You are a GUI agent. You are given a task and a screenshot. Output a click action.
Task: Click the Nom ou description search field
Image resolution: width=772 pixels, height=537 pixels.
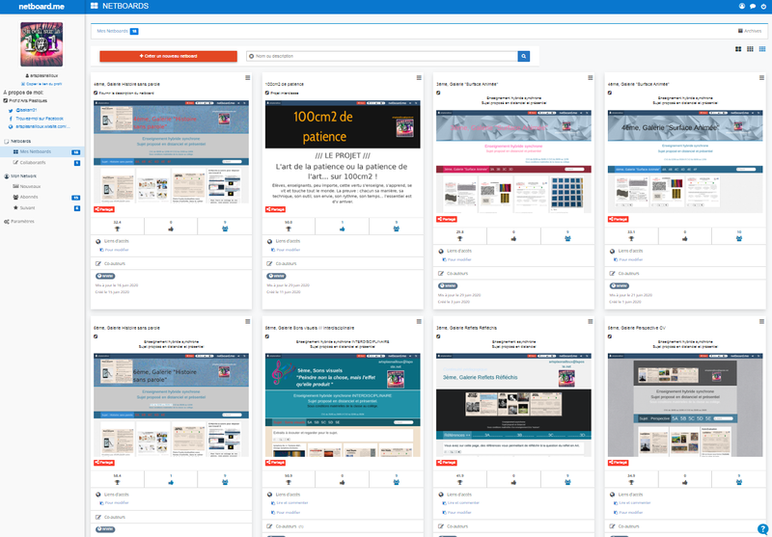[x=381, y=57]
